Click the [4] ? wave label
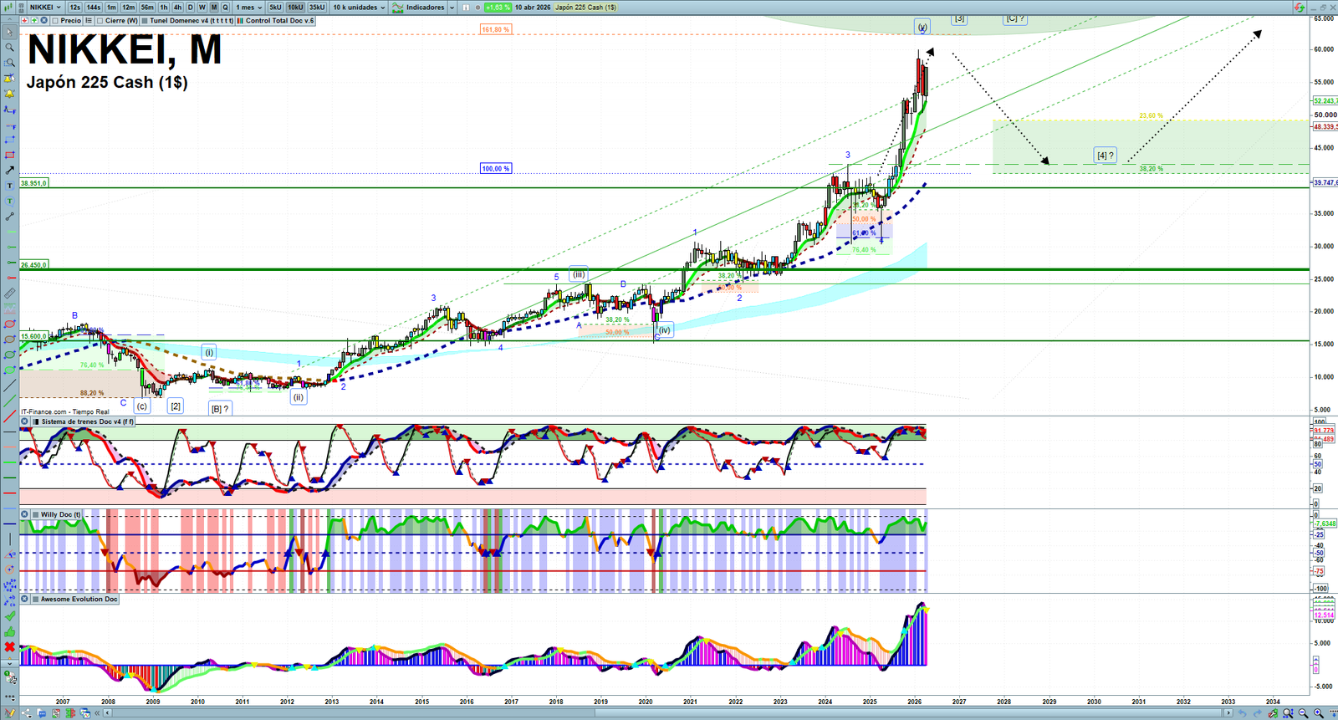This screenshot has width=1338, height=720. (x=1106, y=156)
